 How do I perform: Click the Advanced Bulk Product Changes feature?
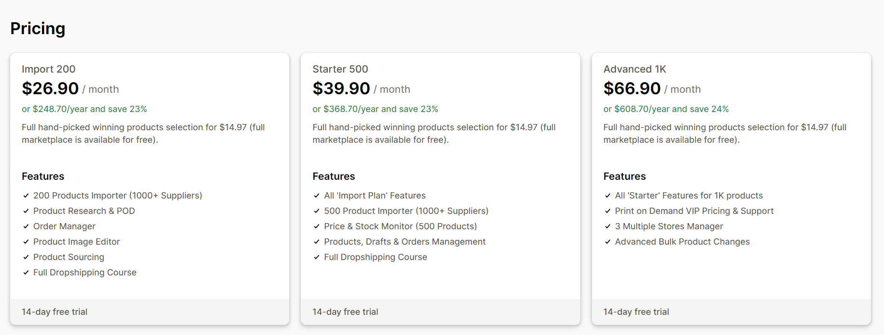click(x=683, y=242)
